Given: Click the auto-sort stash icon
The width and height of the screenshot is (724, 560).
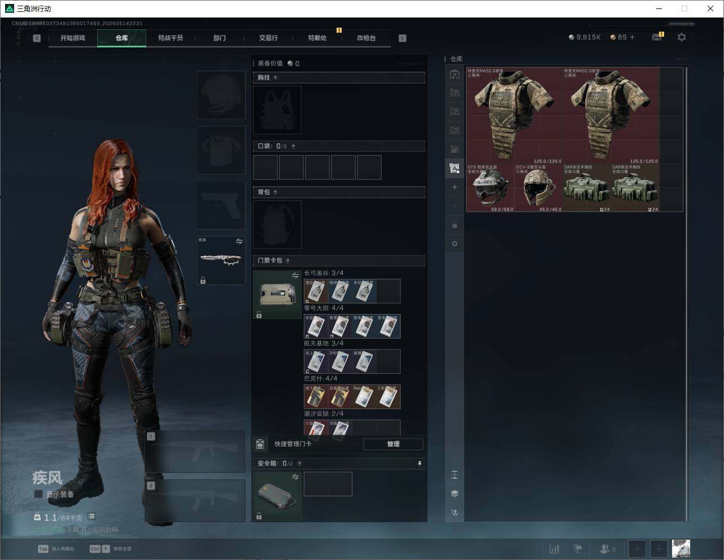Looking at the screenshot, I should coord(455,513).
